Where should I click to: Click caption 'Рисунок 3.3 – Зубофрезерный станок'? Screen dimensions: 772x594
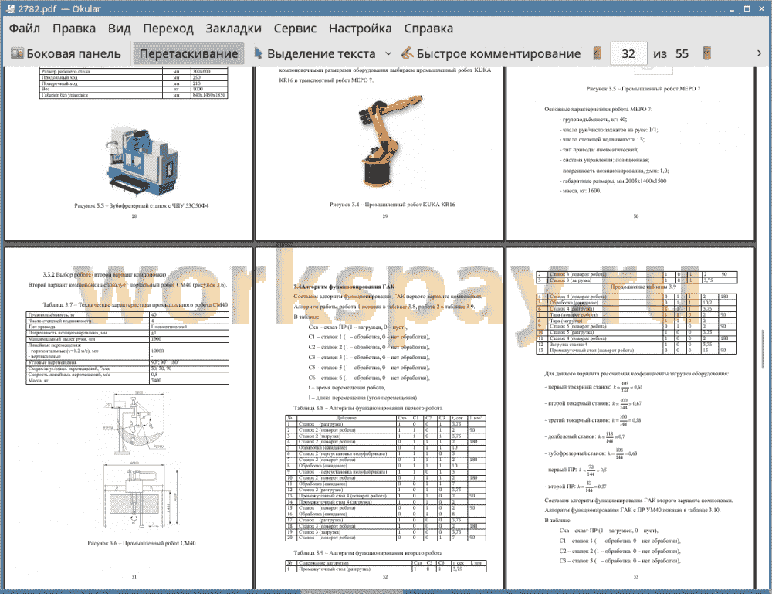(141, 206)
